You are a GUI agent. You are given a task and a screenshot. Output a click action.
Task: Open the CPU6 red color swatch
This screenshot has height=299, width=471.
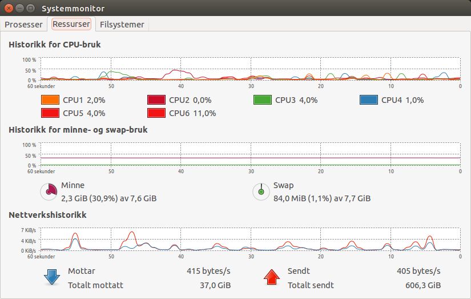coord(156,113)
